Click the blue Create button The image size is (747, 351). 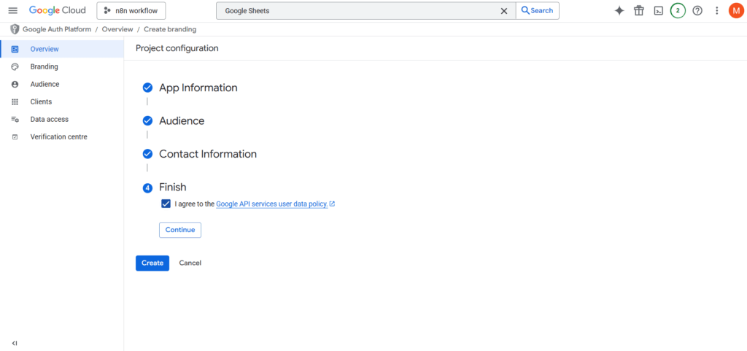point(152,263)
